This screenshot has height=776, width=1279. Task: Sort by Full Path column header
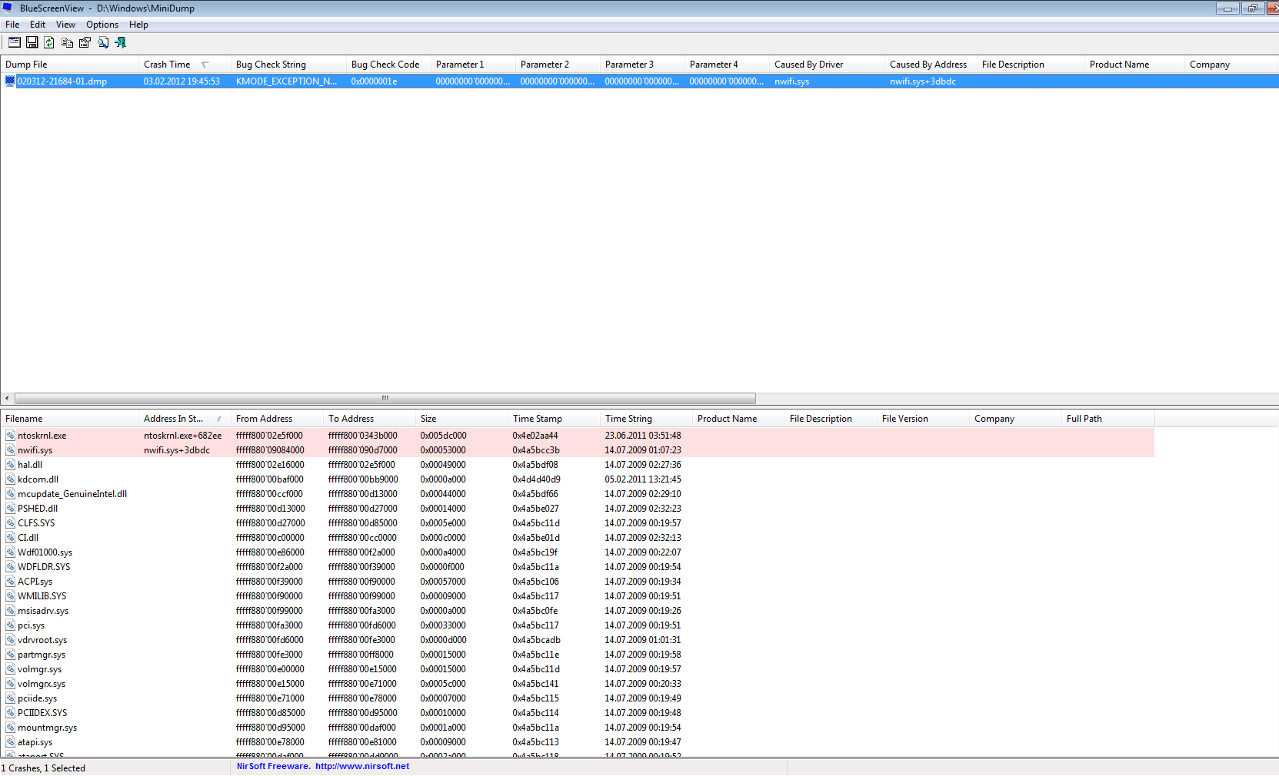[x=1107, y=419]
